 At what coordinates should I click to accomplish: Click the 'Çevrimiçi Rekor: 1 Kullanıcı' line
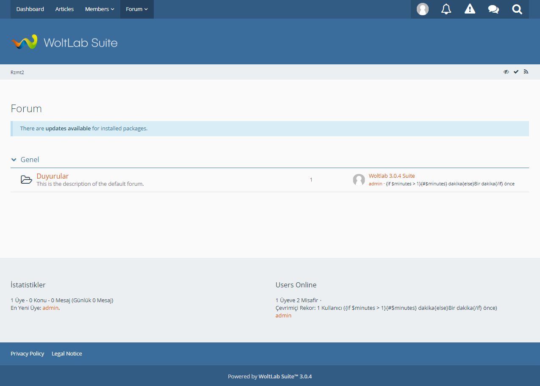[x=386, y=308]
